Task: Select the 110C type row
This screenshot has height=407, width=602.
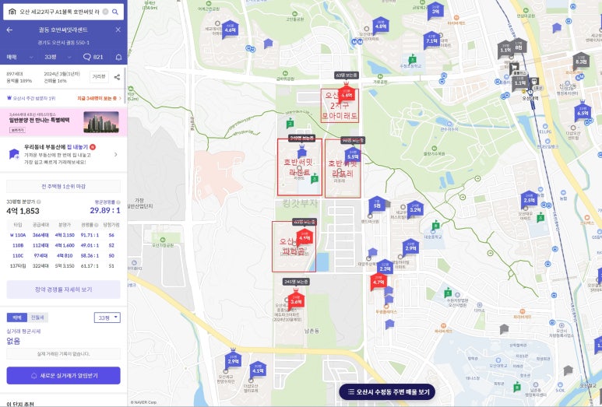Action: pos(63,255)
